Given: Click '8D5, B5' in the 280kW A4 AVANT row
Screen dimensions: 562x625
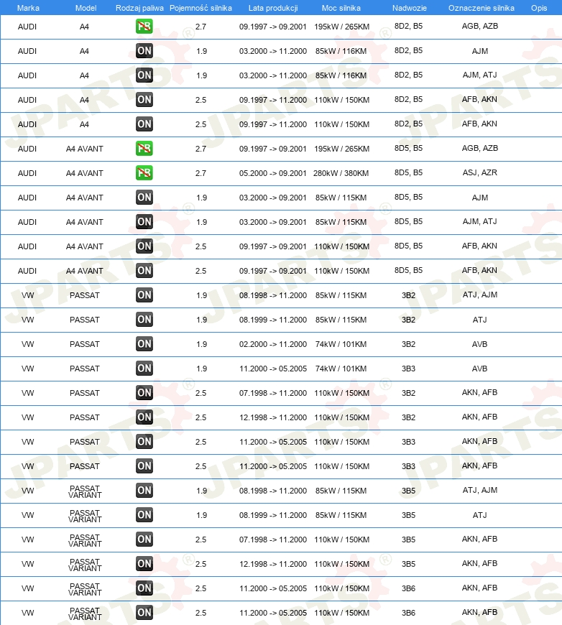Looking at the screenshot, I should (x=408, y=172).
